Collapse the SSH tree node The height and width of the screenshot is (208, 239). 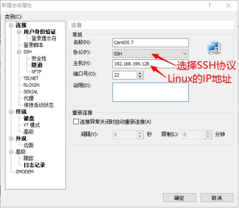pos(19,52)
